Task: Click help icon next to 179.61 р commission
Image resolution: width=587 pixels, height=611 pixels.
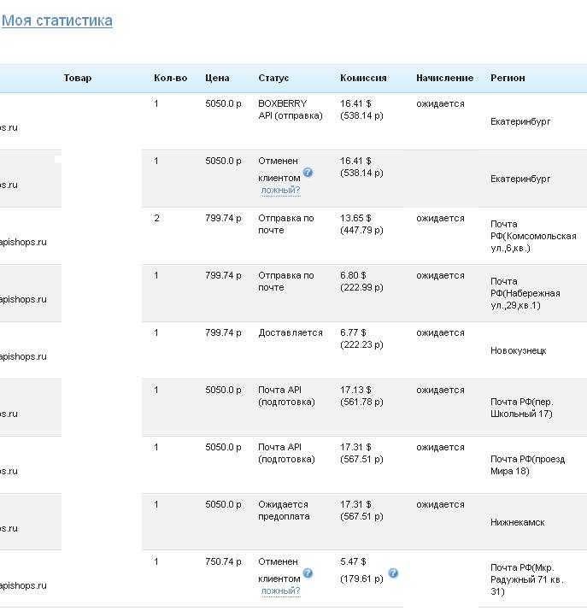Action: coord(393,573)
